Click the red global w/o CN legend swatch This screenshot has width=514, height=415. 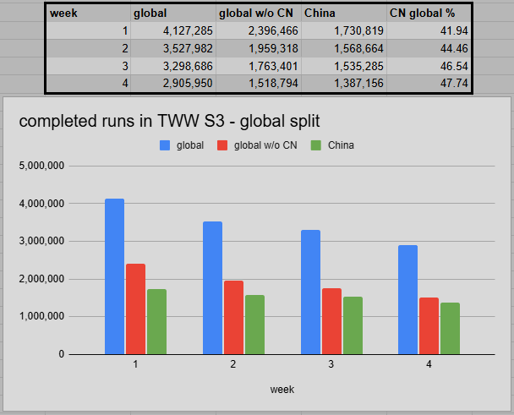point(222,145)
